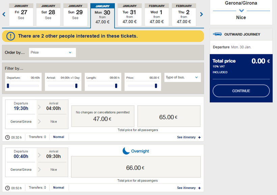Expand See itinerary for the 19:30h trip

(188, 137)
